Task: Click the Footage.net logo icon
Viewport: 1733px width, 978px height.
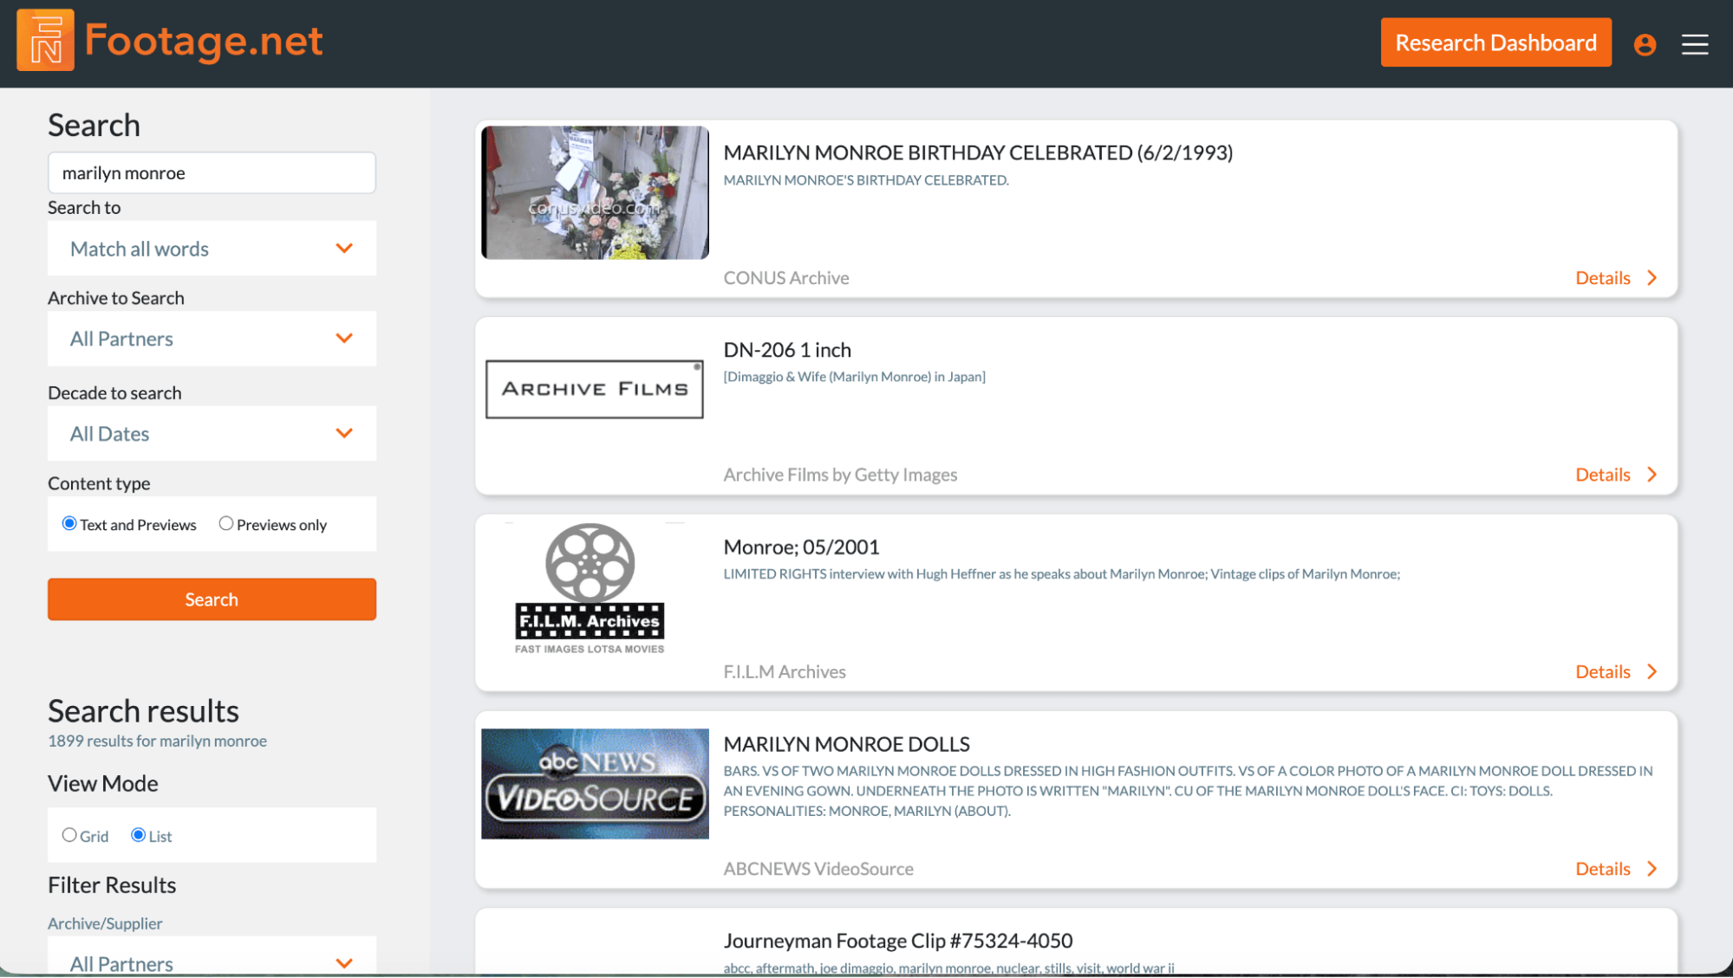Action: click(45, 41)
